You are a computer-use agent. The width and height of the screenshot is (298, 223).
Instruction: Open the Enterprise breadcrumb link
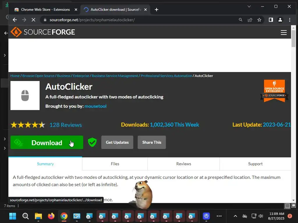[x=81, y=76]
